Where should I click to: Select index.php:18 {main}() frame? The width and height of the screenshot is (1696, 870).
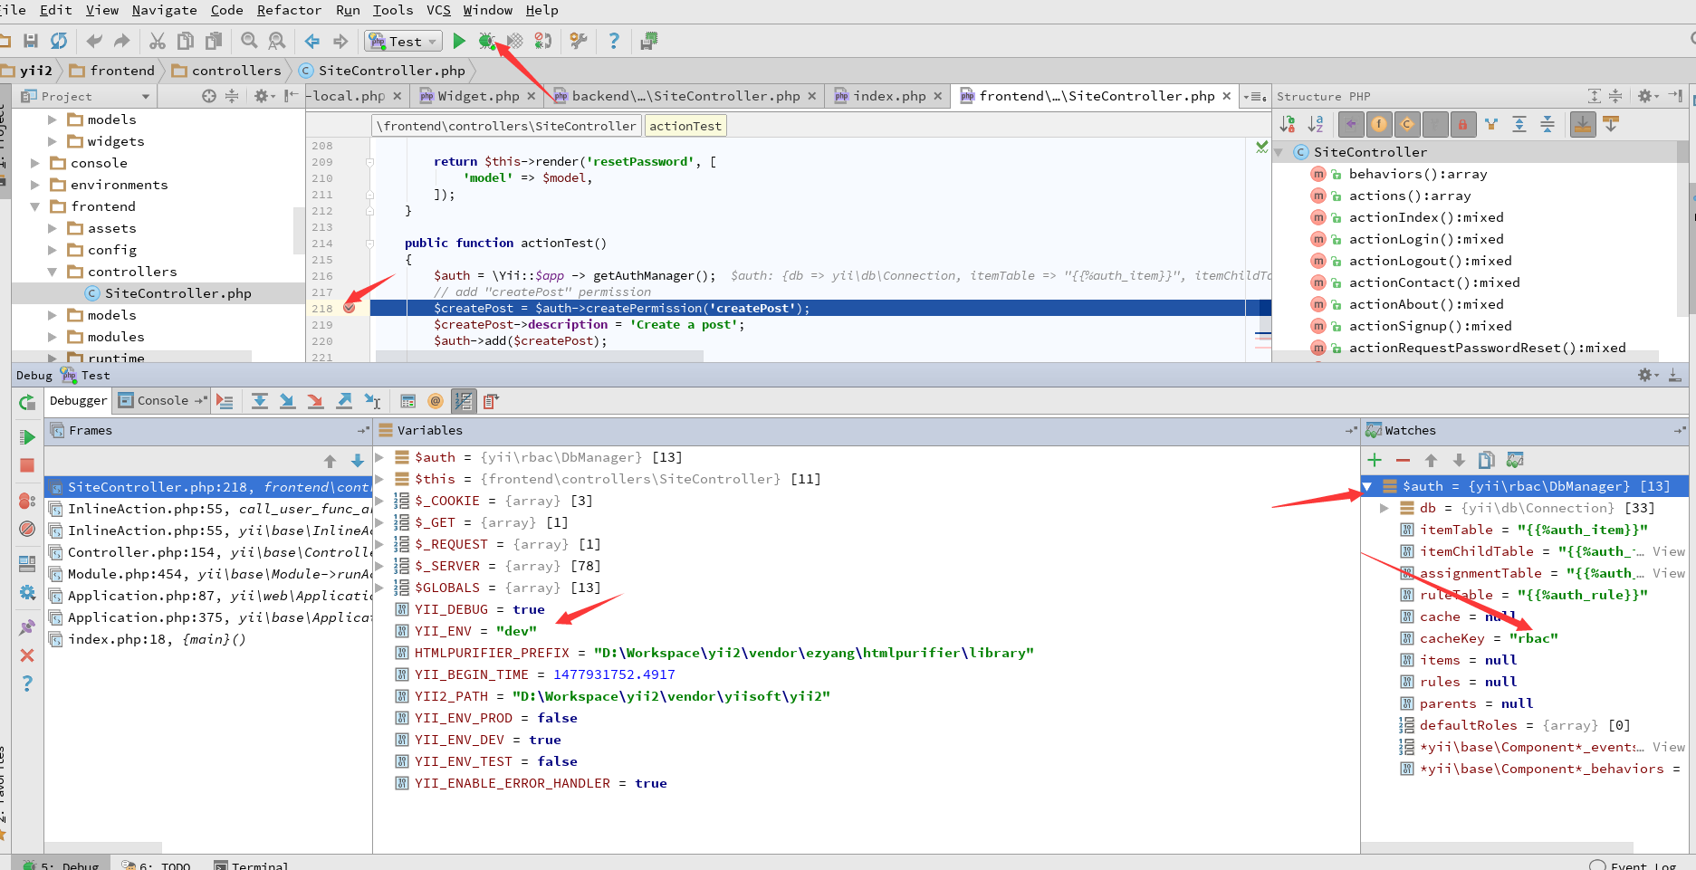(x=210, y=639)
